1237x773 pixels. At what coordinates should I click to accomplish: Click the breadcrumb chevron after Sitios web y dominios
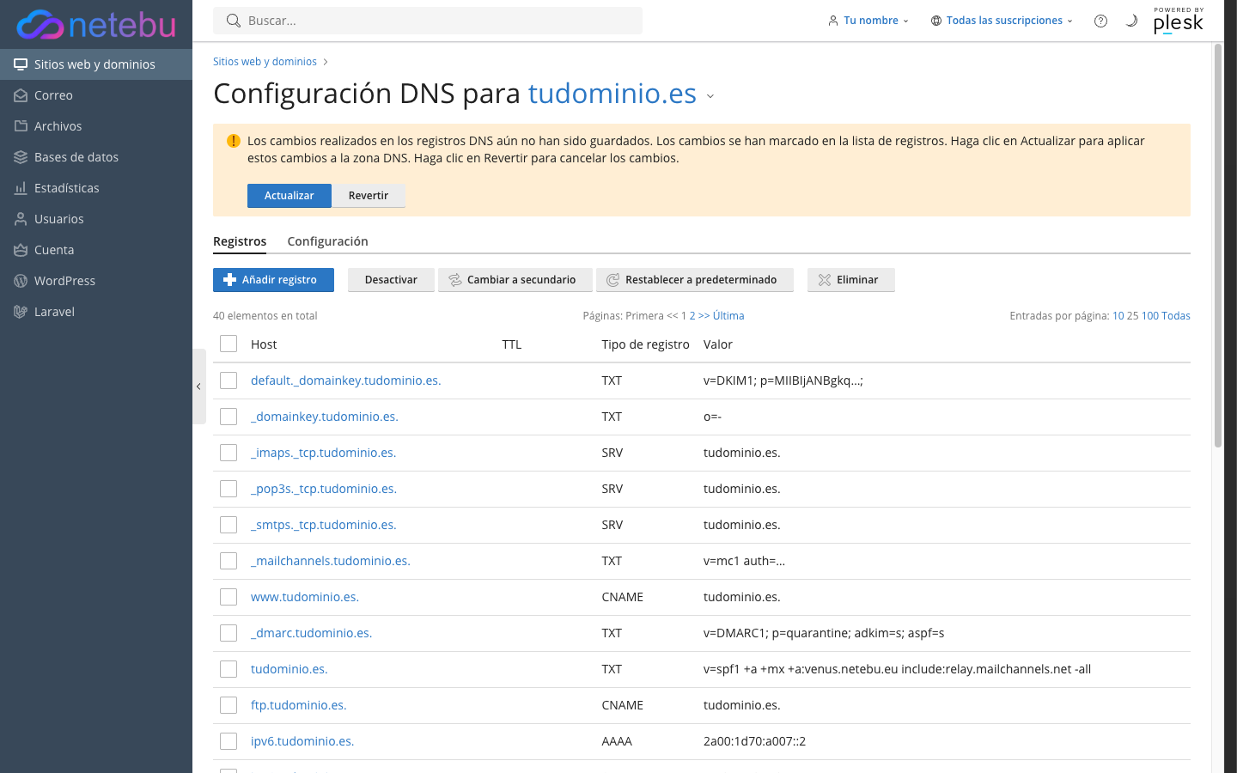pyautogui.click(x=326, y=62)
